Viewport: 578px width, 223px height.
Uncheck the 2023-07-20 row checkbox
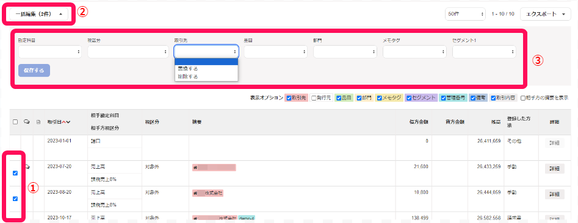pyautogui.click(x=15, y=173)
